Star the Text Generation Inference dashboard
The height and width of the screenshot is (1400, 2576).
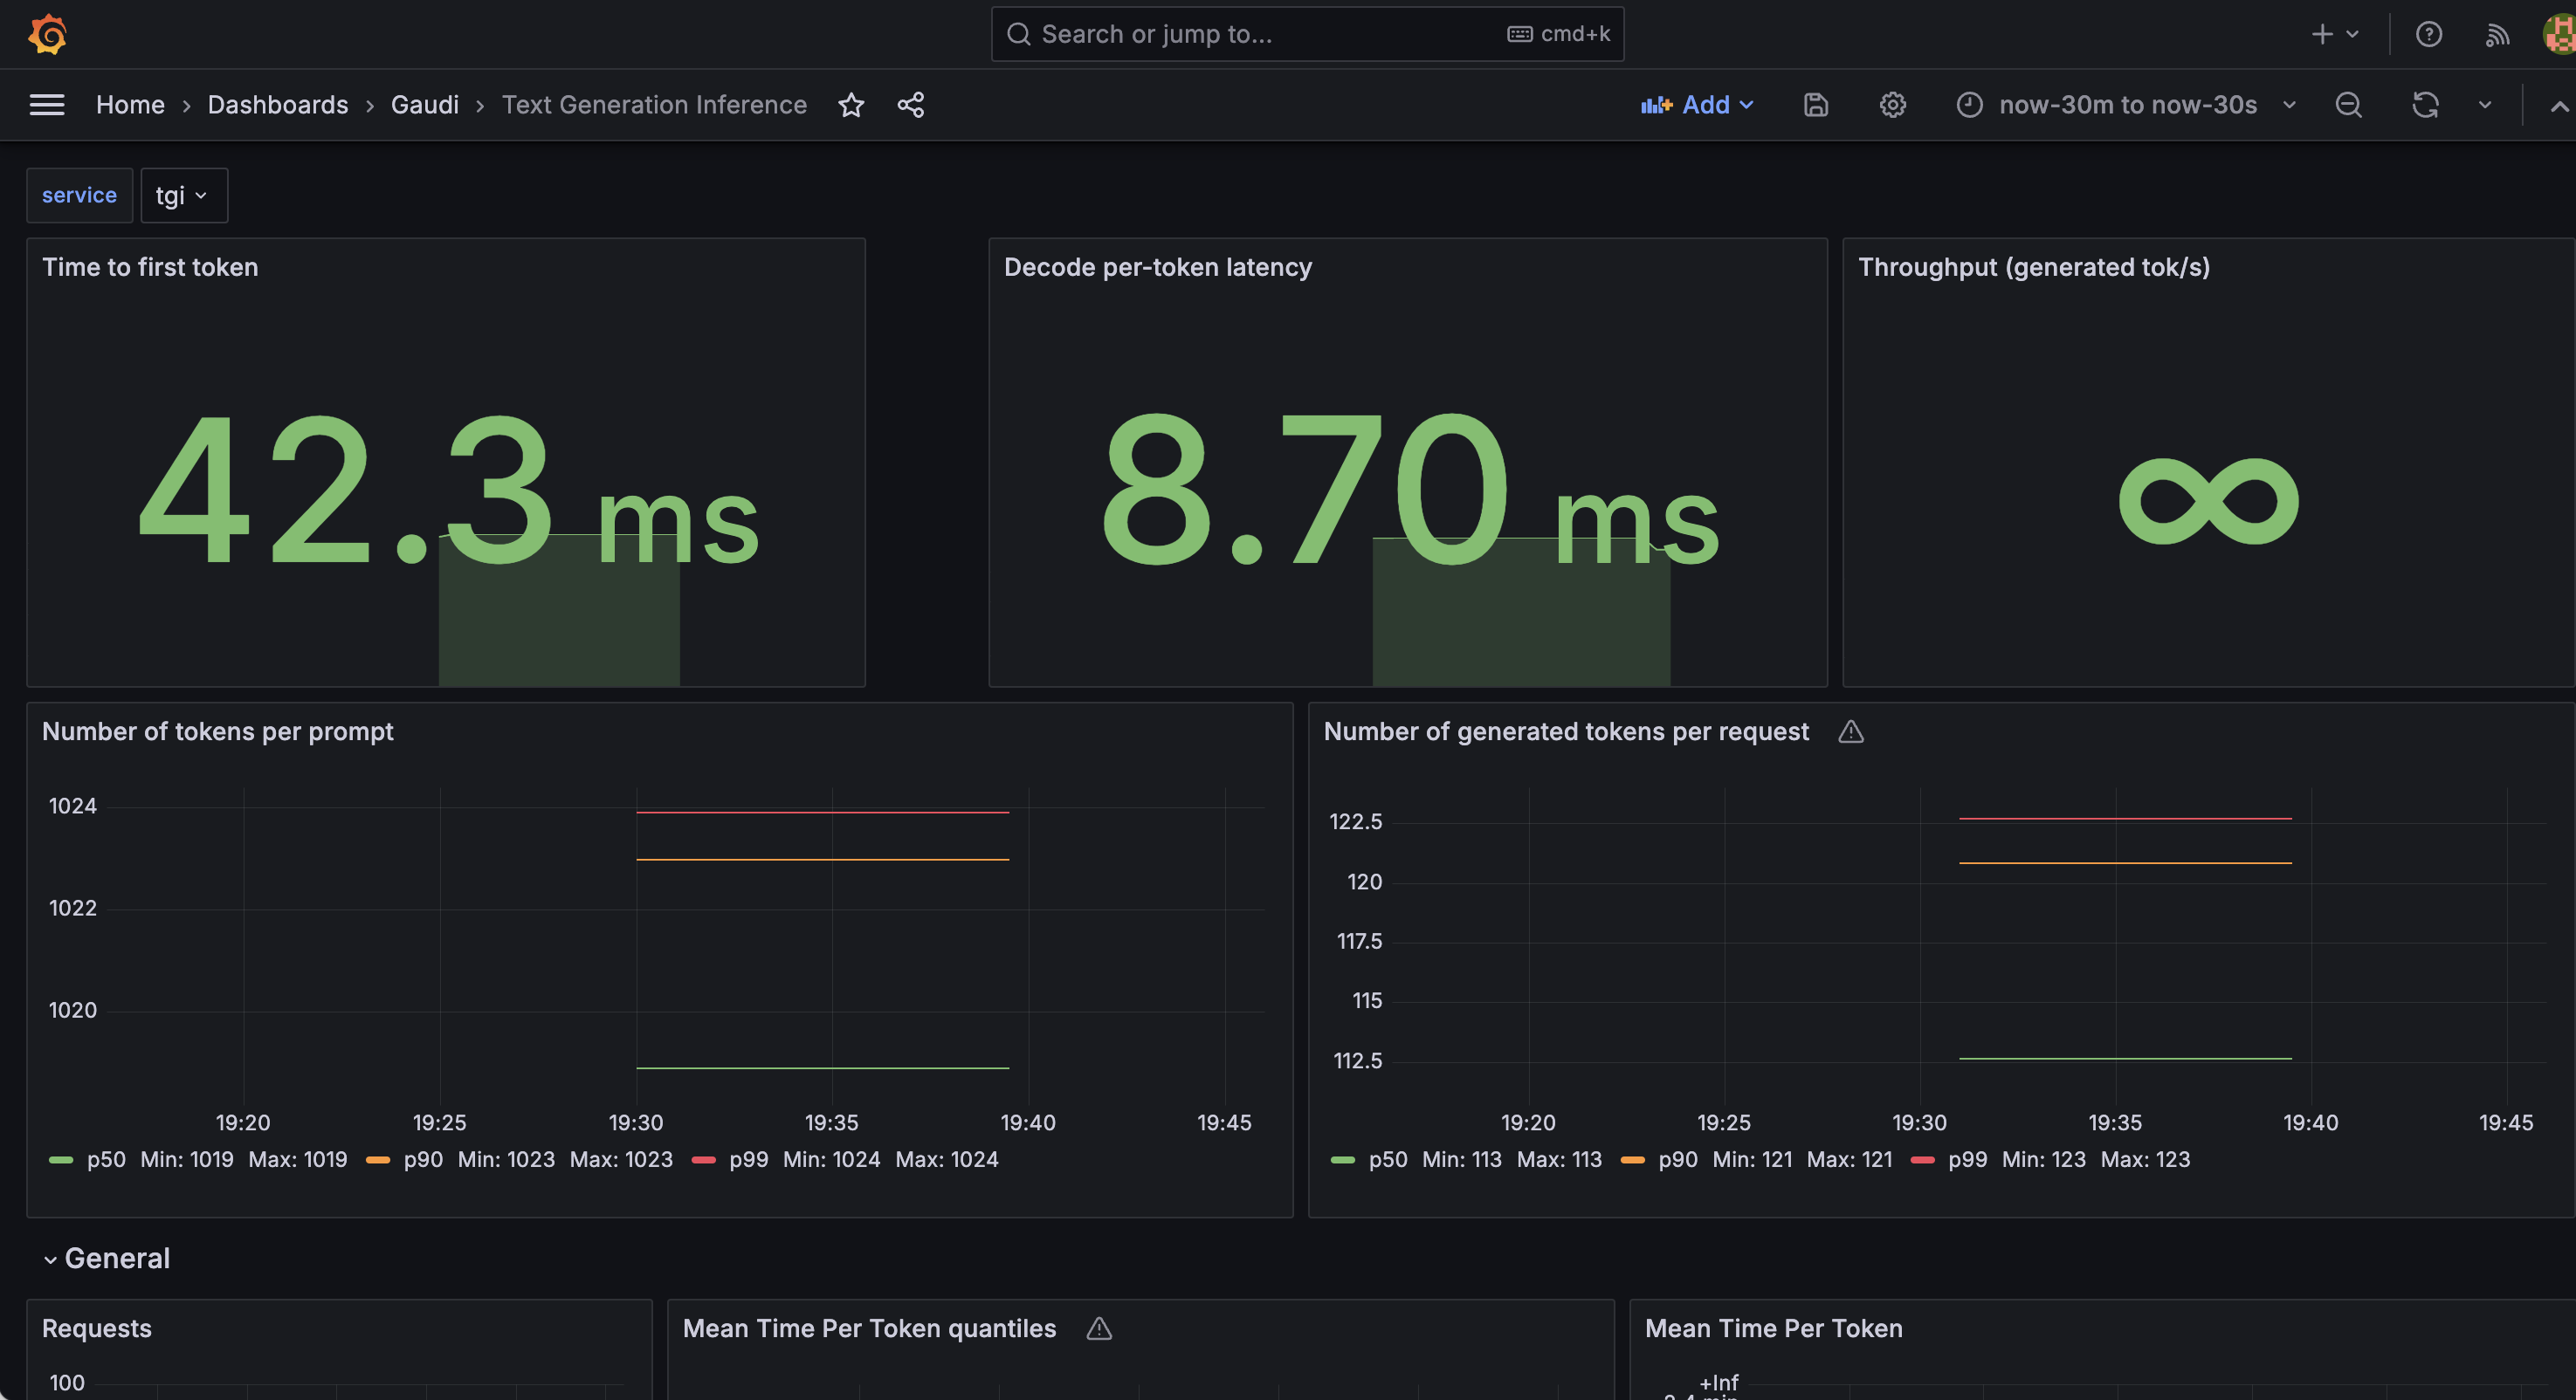(851, 105)
